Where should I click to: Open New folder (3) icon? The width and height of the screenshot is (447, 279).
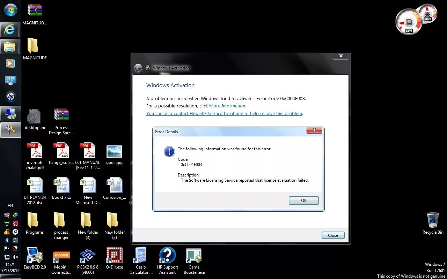click(x=88, y=226)
